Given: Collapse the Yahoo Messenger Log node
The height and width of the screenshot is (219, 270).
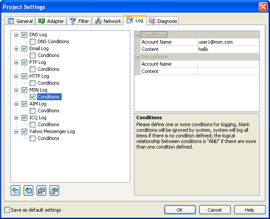Looking at the screenshot, I should click(16, 131).
